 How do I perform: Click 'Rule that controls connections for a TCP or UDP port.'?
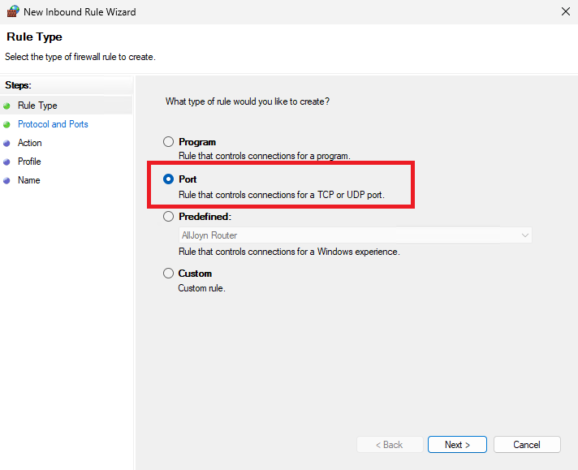pos(282,195)
